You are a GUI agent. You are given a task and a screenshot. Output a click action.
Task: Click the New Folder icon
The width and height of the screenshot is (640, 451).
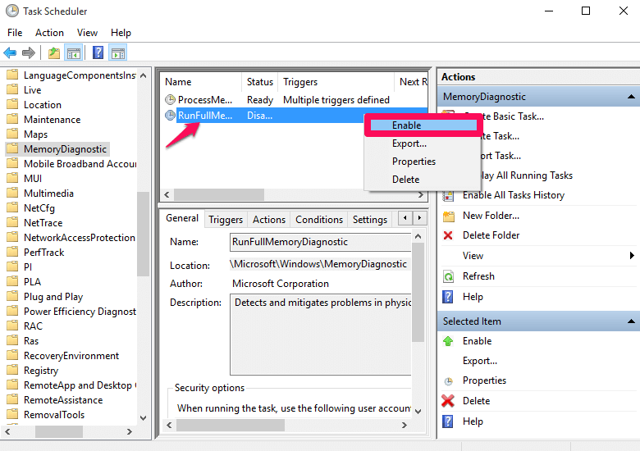coord(449,216)
